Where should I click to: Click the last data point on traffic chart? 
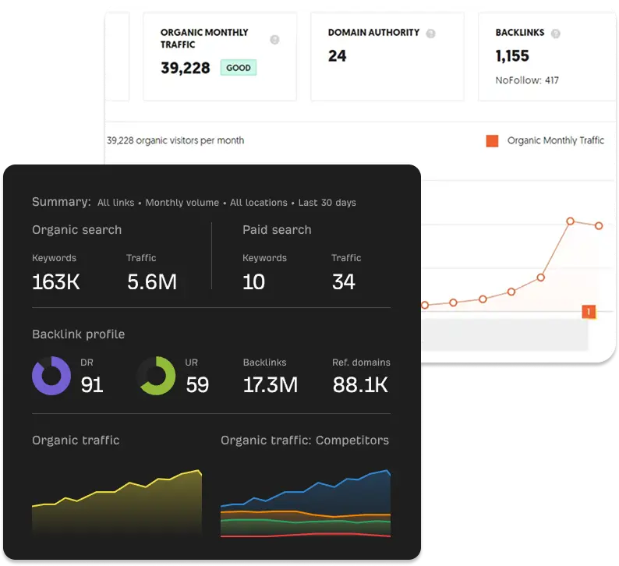click(x=599, y=226)
